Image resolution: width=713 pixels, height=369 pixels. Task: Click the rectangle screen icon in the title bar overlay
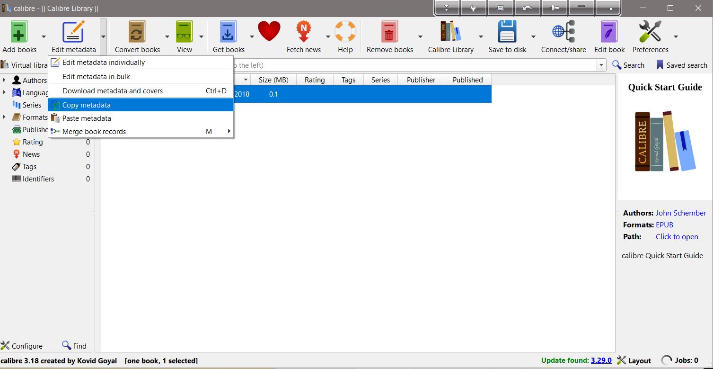click(x=500, y=8)
